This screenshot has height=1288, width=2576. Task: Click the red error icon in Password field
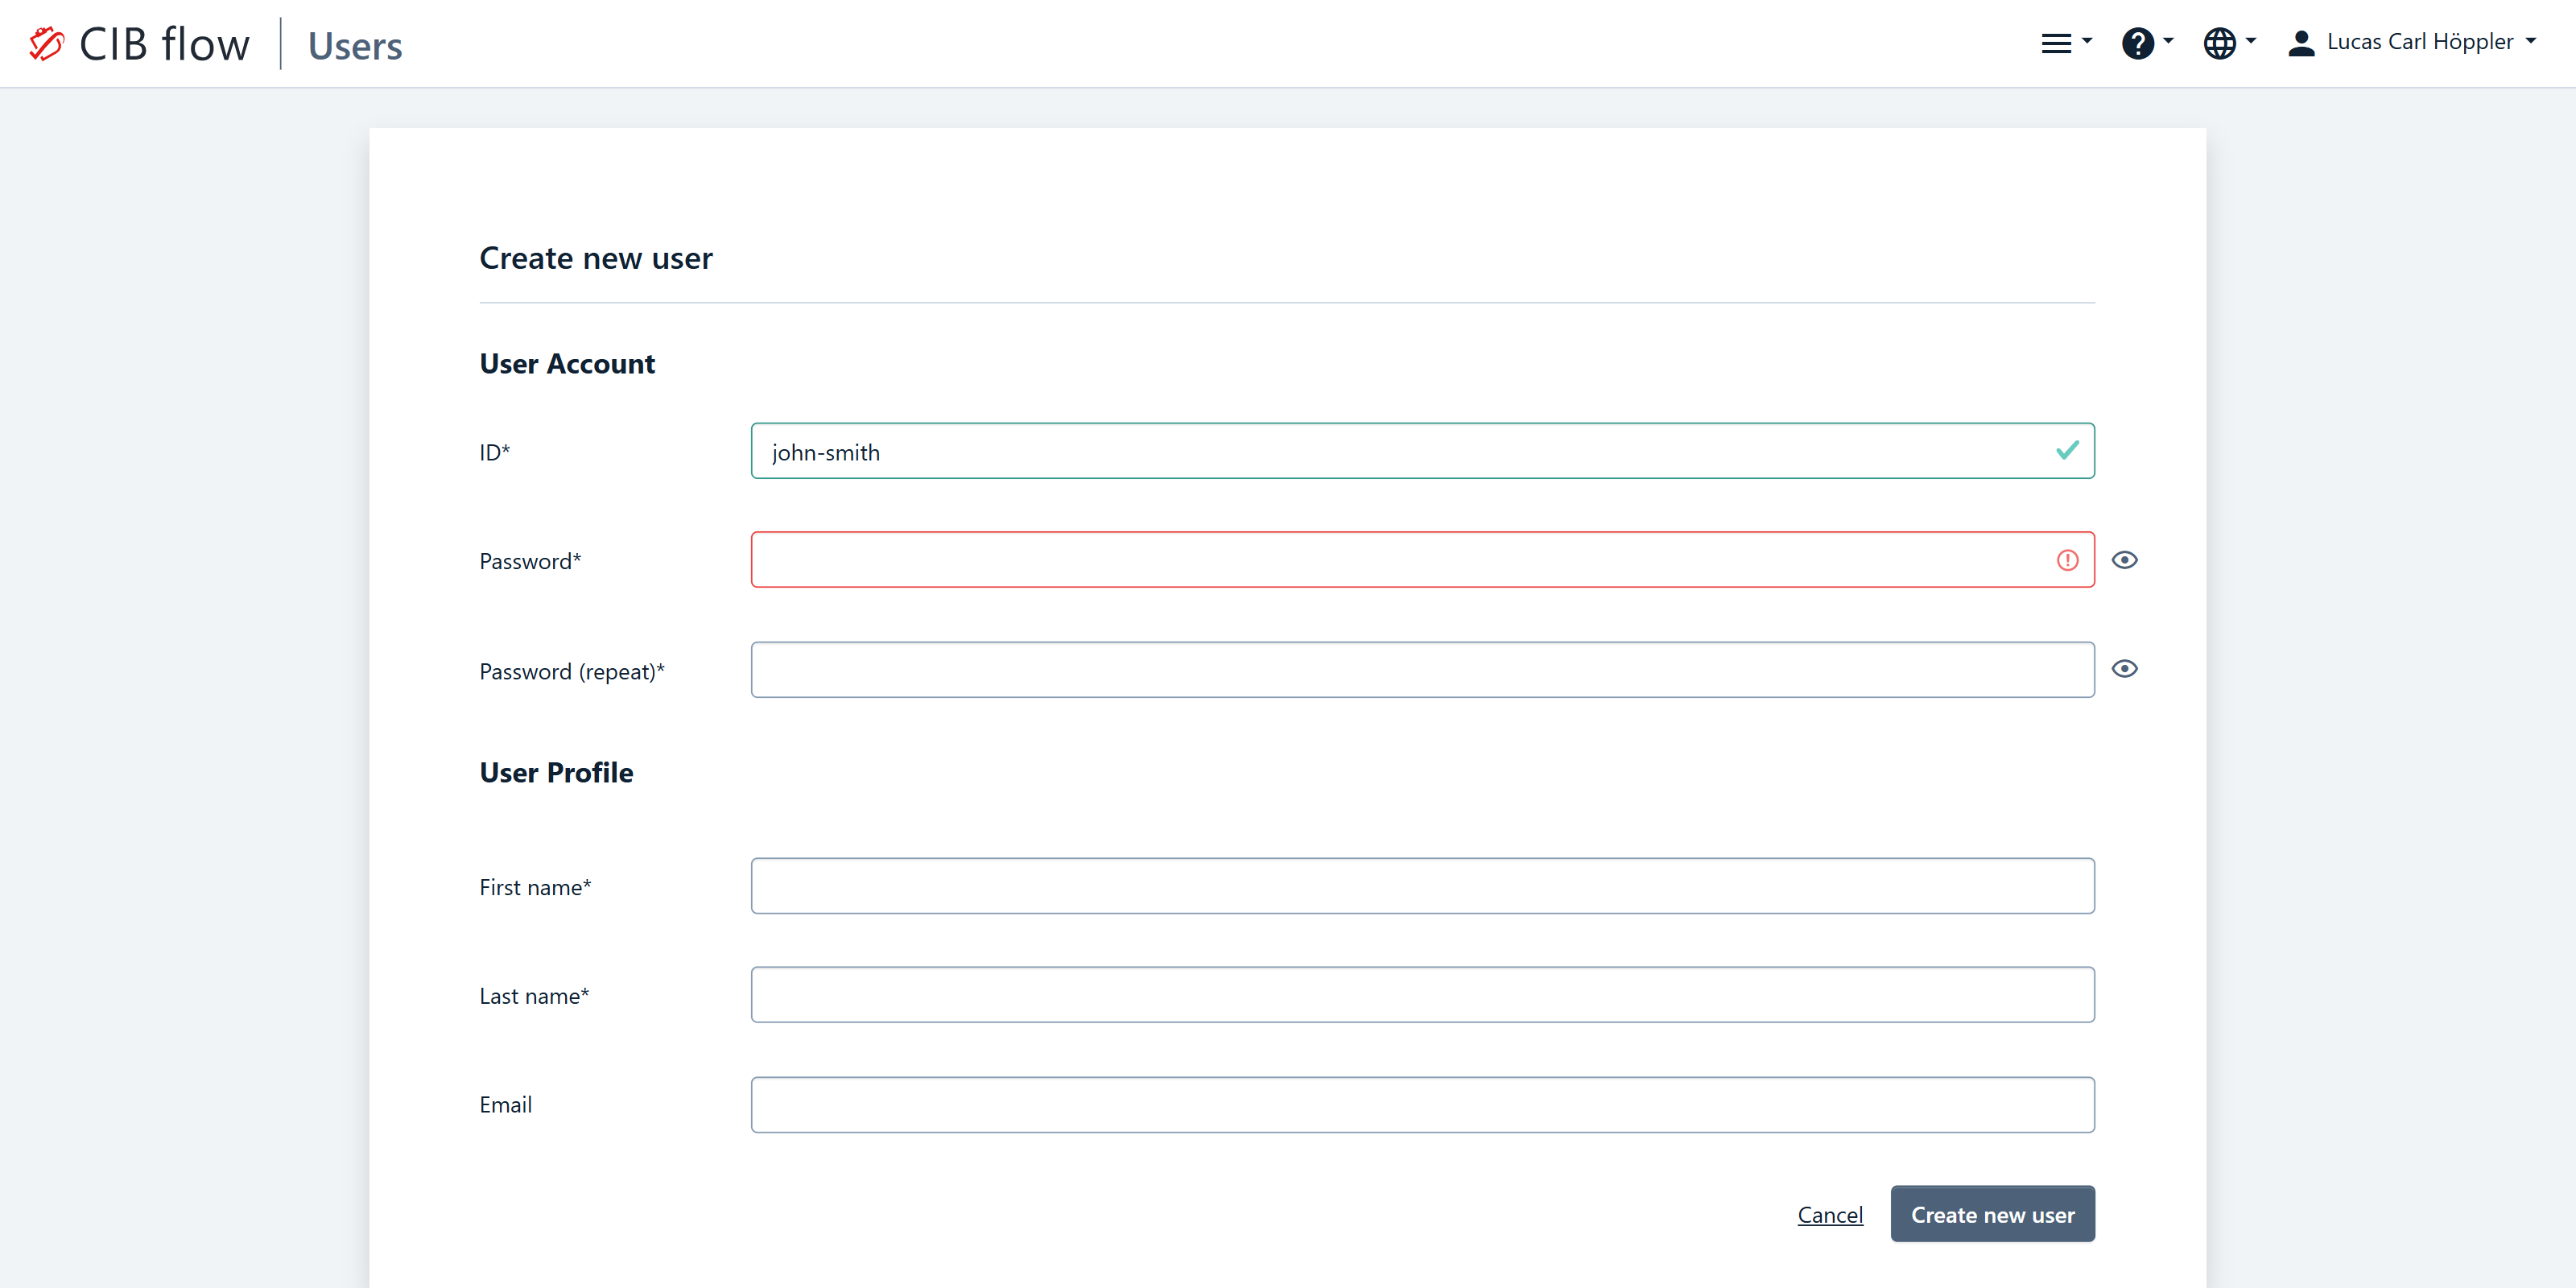tap(2067, 560)
